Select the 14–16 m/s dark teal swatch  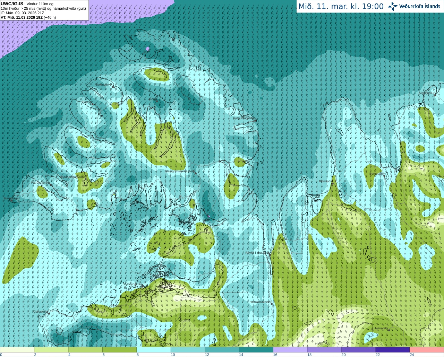click(x=256, y=350)
